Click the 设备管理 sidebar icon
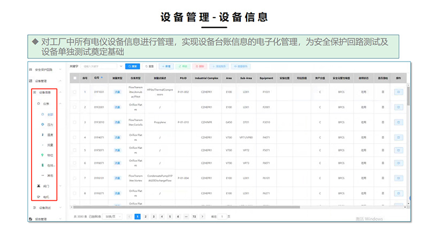This screenshot has height=241, width=428. point(30,81)
